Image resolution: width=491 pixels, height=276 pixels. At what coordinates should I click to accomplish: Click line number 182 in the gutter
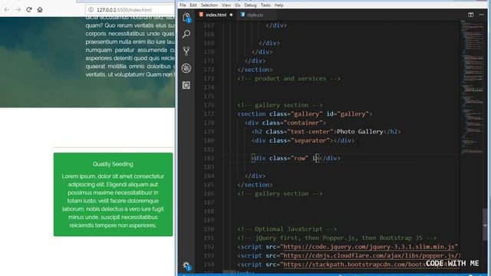click(x=209, y=158)
